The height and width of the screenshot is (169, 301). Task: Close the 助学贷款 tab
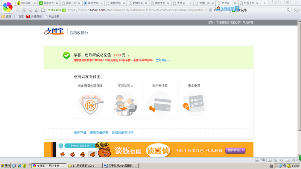[x=146, y=3]
